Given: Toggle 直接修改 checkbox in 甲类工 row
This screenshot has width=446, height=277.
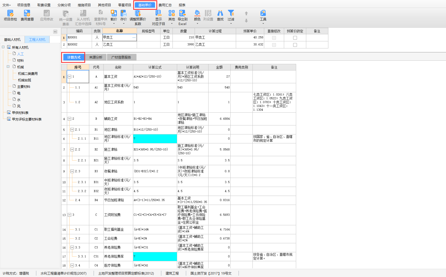Looking at the screenshot, I should click(x=274, y=38).
